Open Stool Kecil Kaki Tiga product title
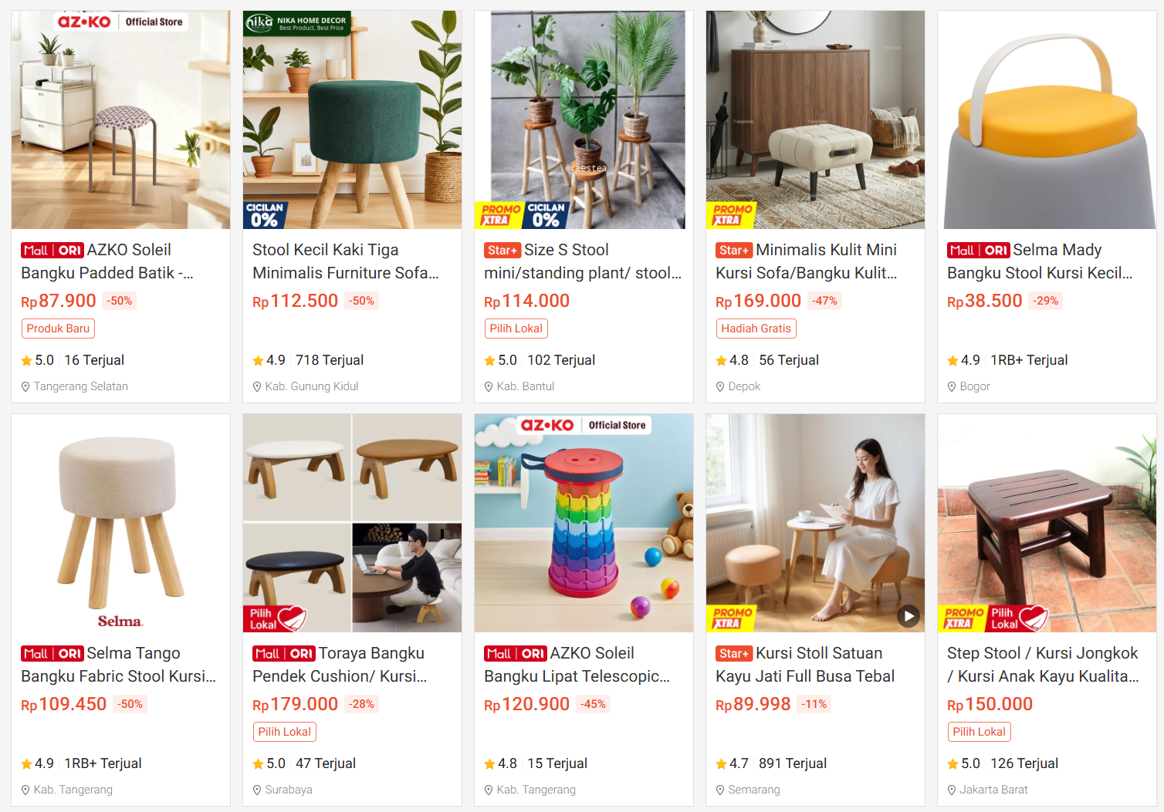Image resolution: width=1164 pixels, height=812 pixels. (x=345, y=261)
